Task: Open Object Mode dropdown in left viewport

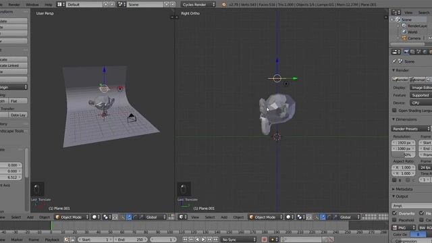Action: 72,217
